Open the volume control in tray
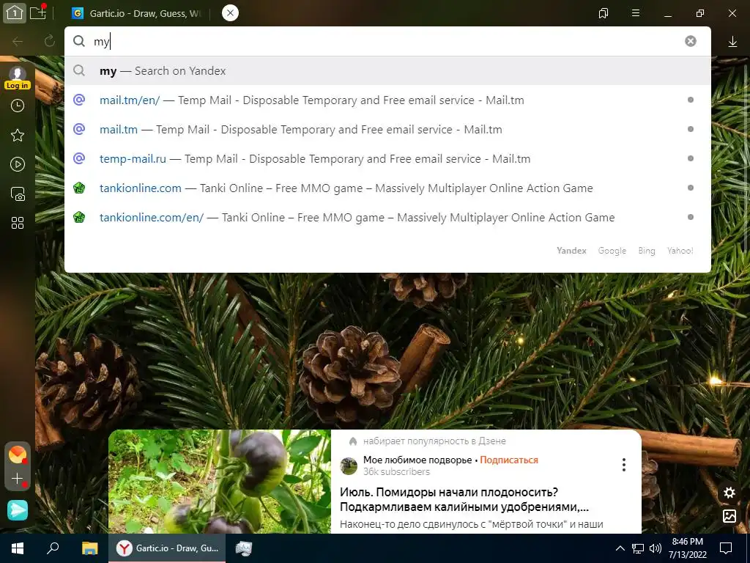The image size is (750, 563). pos(656,548)
